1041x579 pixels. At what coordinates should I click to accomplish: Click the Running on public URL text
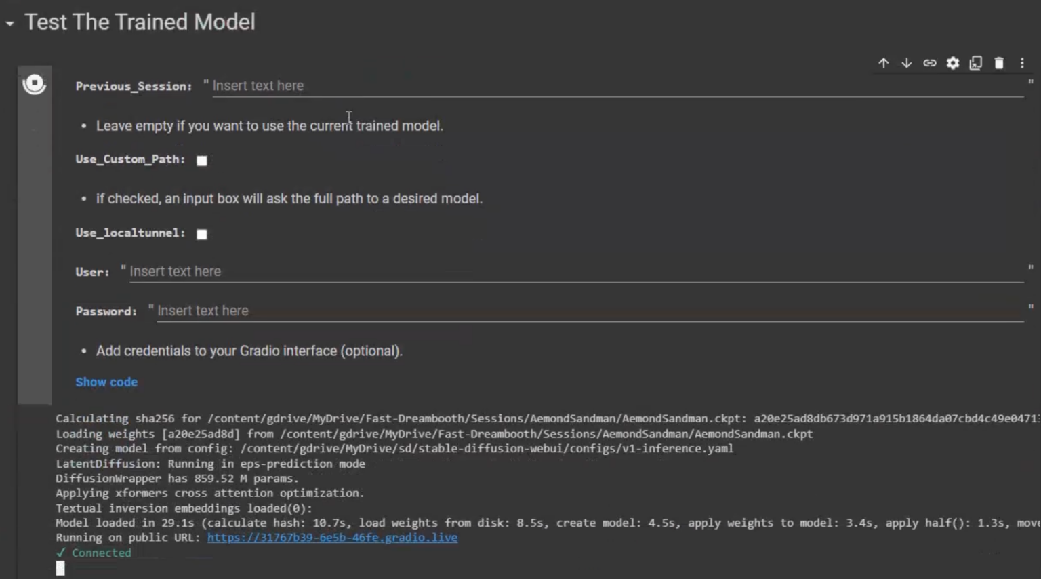click(x=128, y=538)
